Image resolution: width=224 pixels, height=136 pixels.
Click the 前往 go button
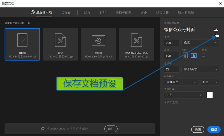(111, 129)
